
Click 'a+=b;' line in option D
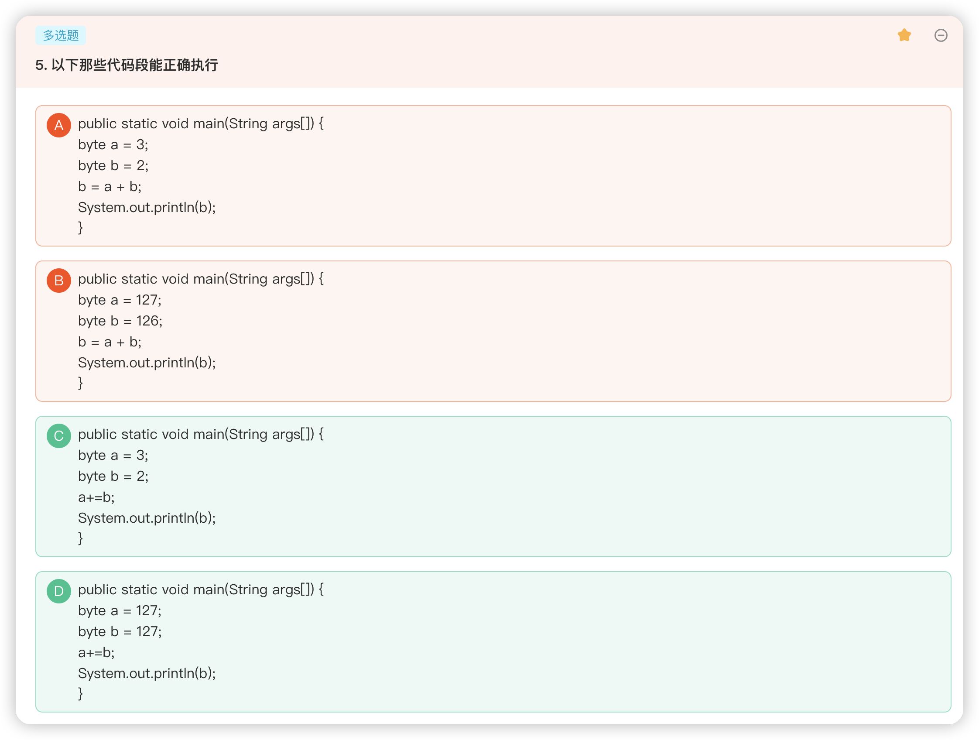(x=96, y=652)
